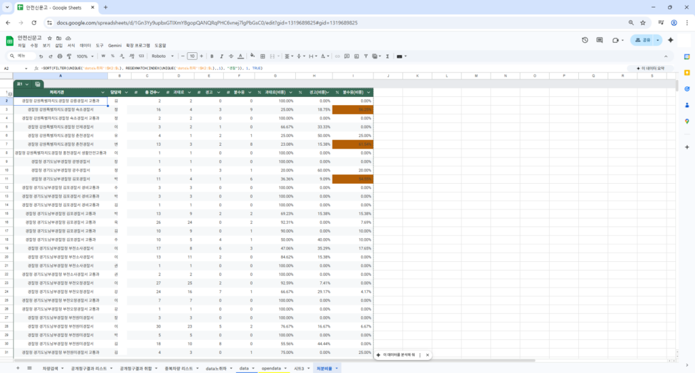Open version history clock icon
Screen dimensions: 695x373
(585, 40)
